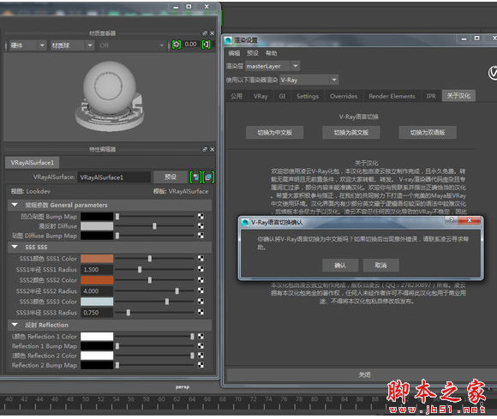Click the material preview sphere thumbnail
497x419 pixels.
tap(110, 96)
